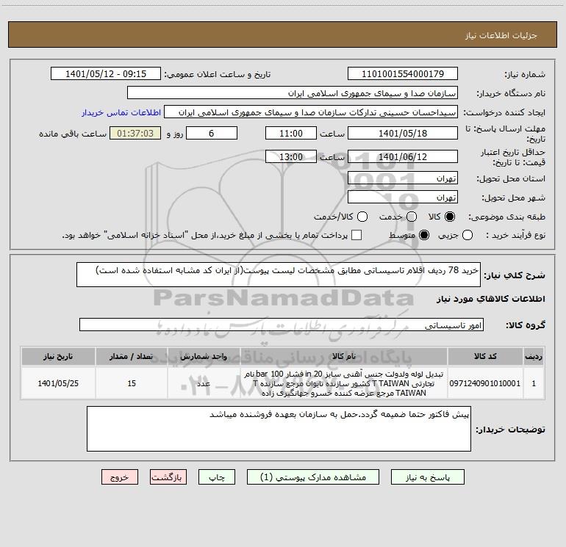Click the delivery city field تهران
Image resolution: width=566 pixels, height=547 pixels.
(403, 198)
